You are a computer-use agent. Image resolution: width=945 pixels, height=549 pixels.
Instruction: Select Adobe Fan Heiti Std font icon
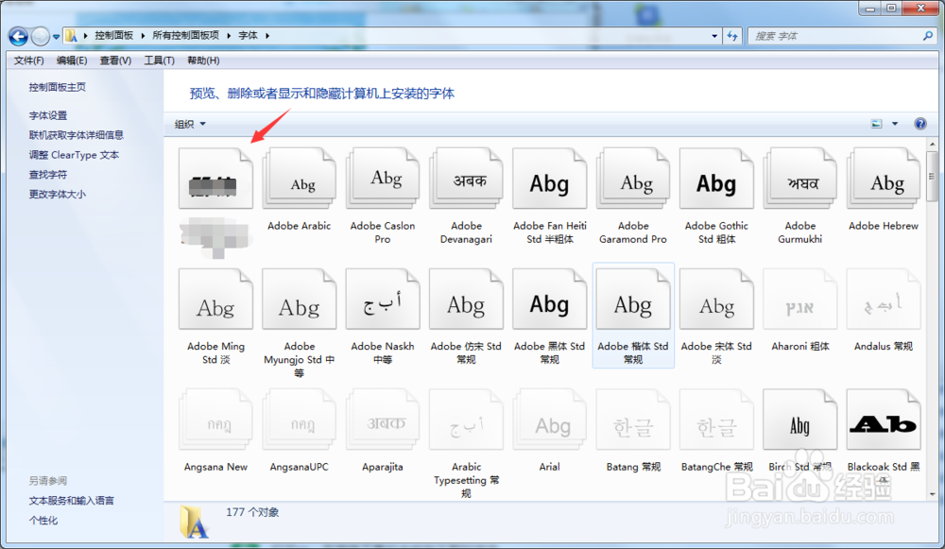pyautogui.click(x=550, y=179)
